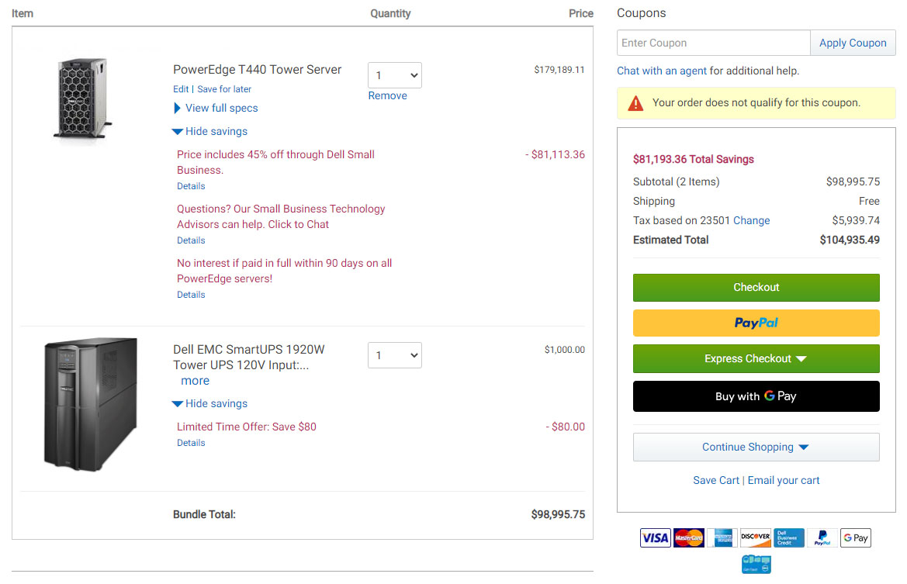
Task: Click the American Express card icon
Action: tap(722, 537)
